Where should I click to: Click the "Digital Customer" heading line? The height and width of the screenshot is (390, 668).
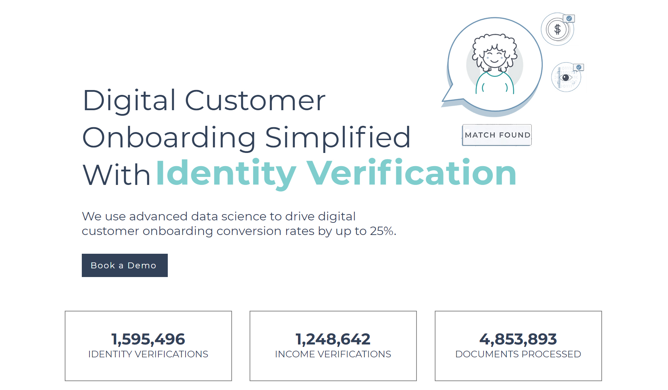coord(204,100)
